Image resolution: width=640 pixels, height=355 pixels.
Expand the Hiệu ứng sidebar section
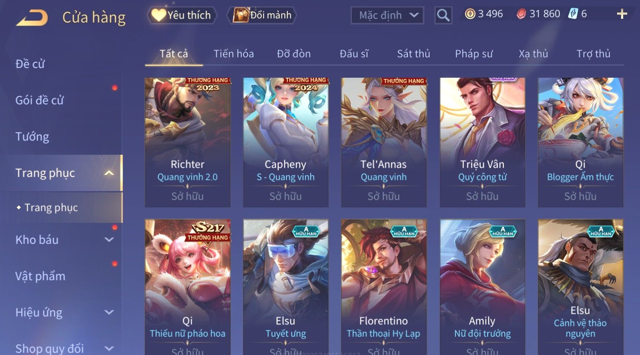click(x=109, y=313)
